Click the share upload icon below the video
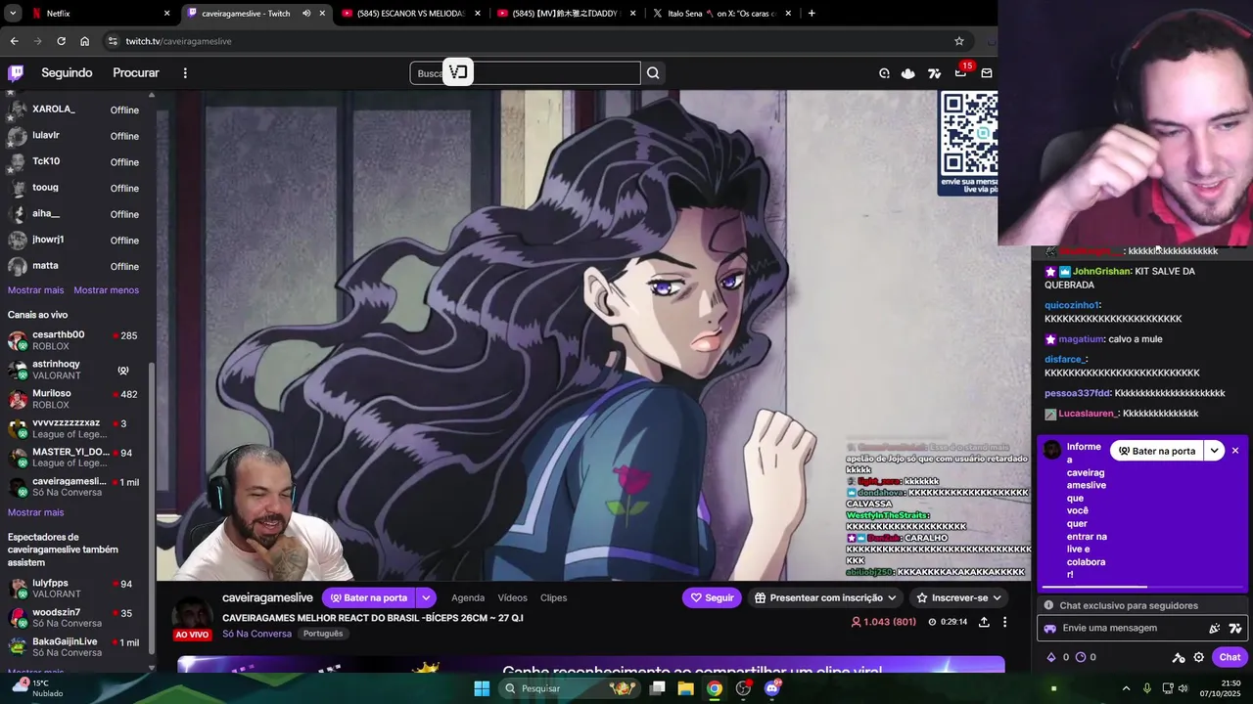The image size is (1253, 704). [x=984, y=622]
